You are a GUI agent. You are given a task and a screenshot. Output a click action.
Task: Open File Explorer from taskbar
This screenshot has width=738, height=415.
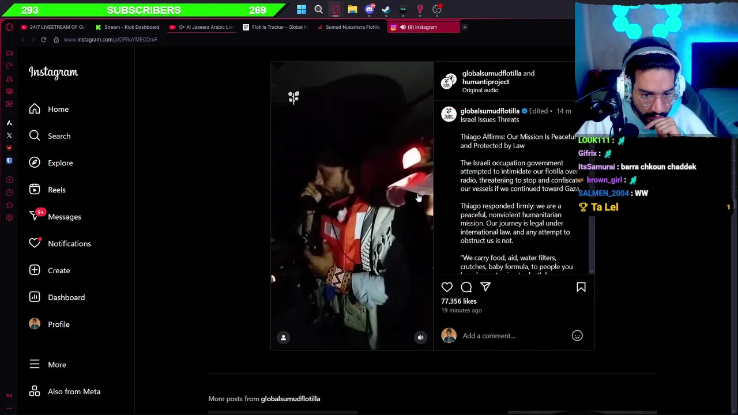coord(352,9)
